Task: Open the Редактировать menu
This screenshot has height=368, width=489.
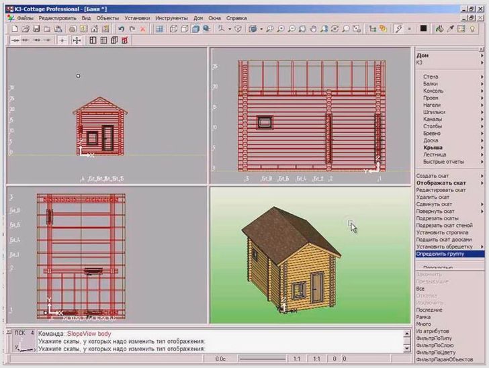Action: pyautogui.click(x=57, y=18)
